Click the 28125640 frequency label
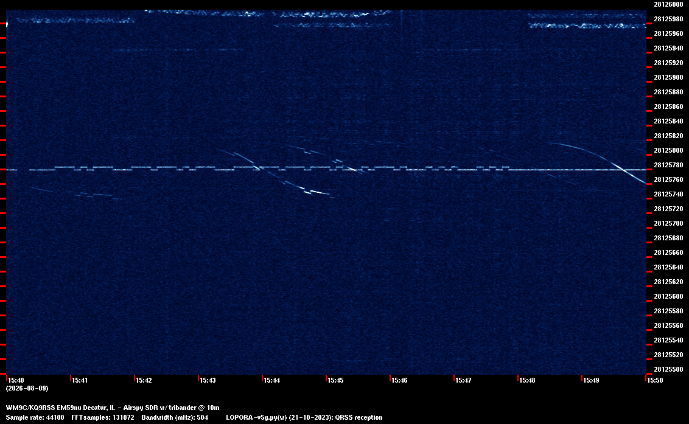The width and height of the screenshot is (689, 424). tap(668, 267)
